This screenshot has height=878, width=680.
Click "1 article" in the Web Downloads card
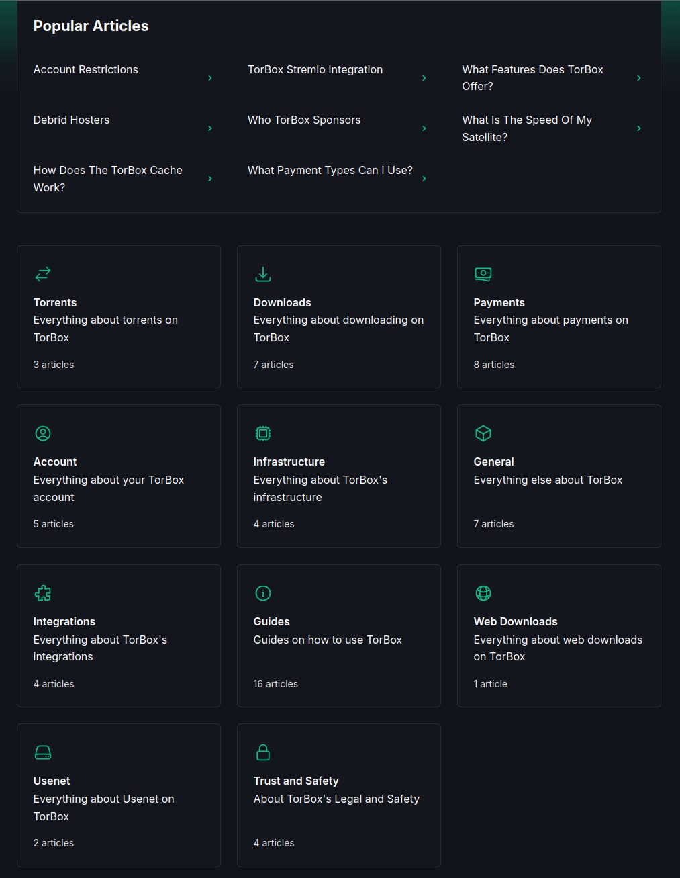point(491,684)
